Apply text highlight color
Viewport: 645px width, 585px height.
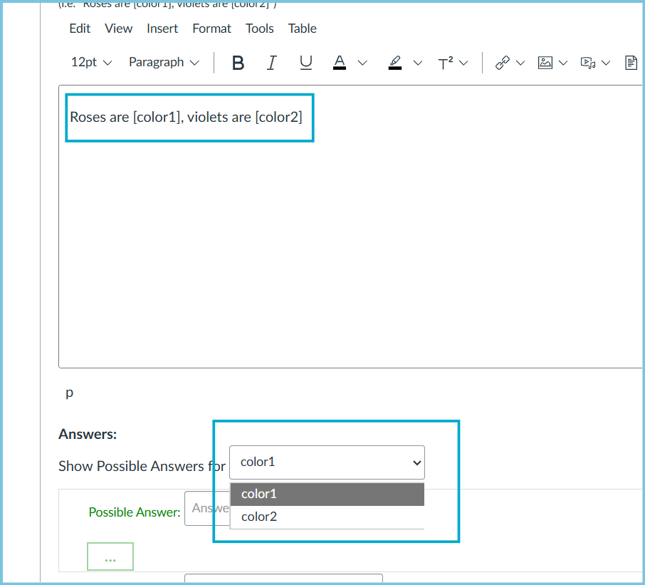pos(395,63)
